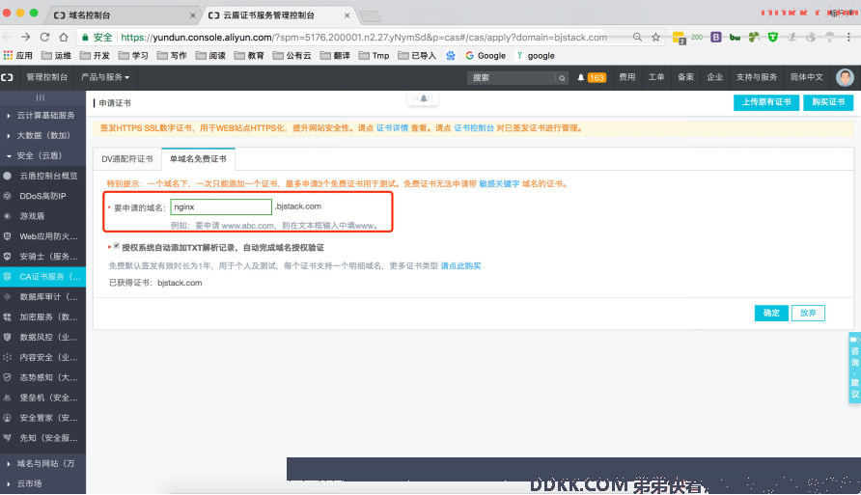This screenshot has width=861, height=495.
Task: Open 先知 sidebar item
Action: pos(42,438)
